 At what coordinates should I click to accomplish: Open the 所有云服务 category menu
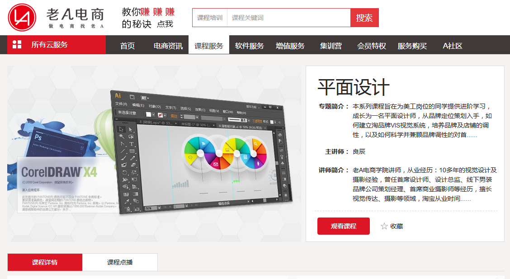tap(49, 45)
